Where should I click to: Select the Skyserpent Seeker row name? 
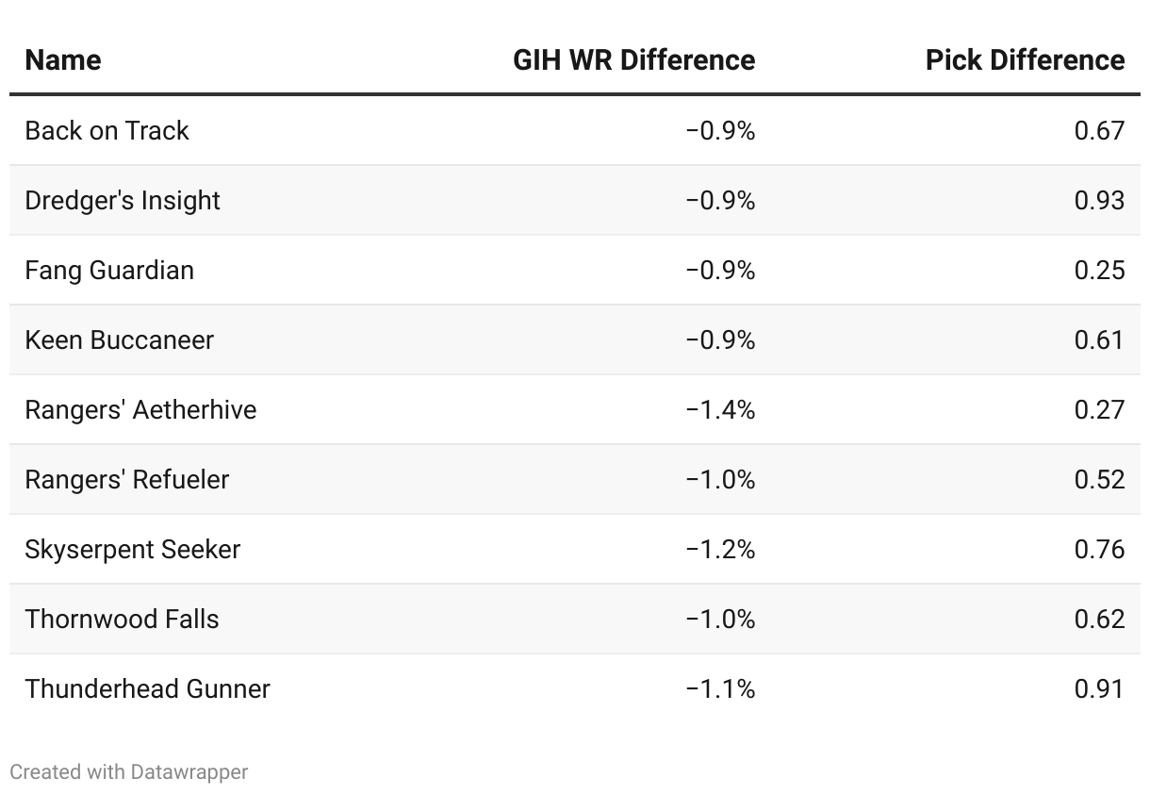133,549
